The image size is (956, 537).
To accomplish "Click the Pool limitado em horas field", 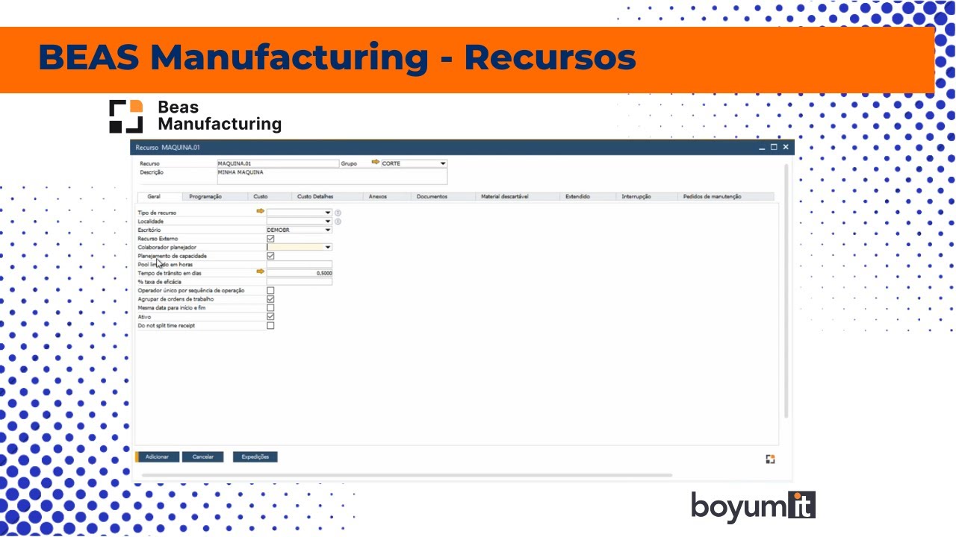I will 299,264.
